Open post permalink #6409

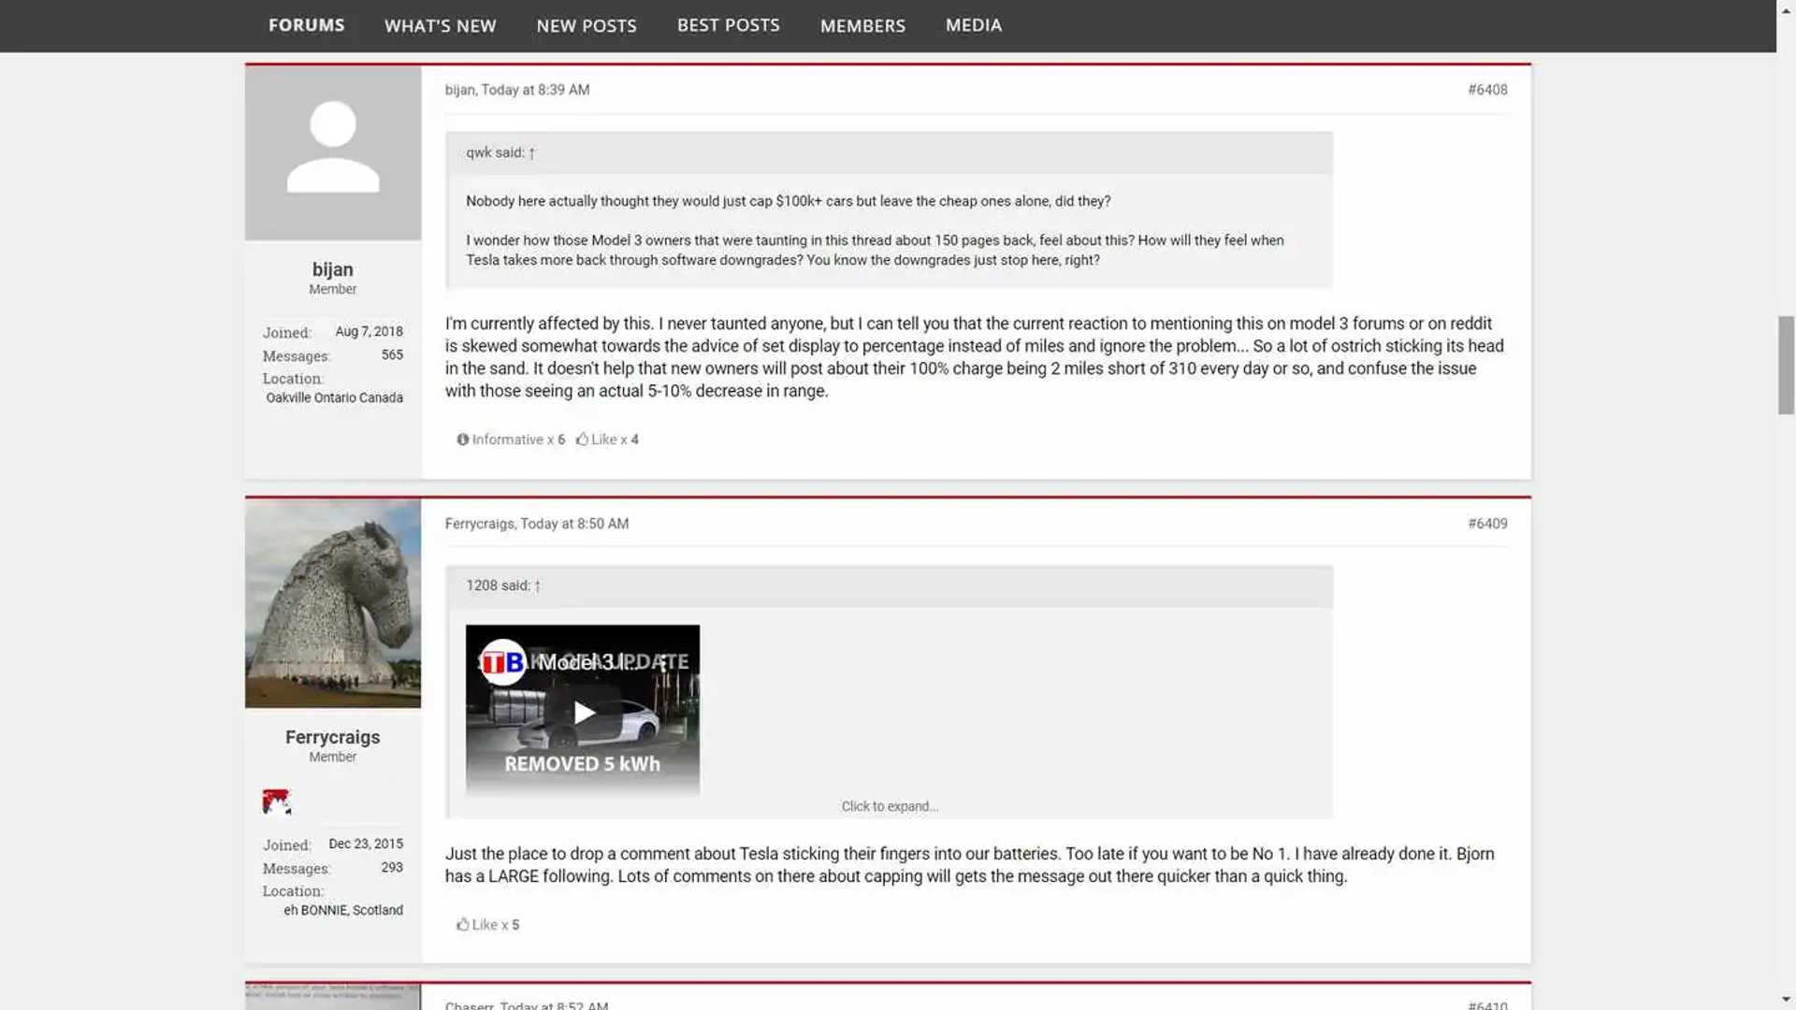pos(1486,524)
